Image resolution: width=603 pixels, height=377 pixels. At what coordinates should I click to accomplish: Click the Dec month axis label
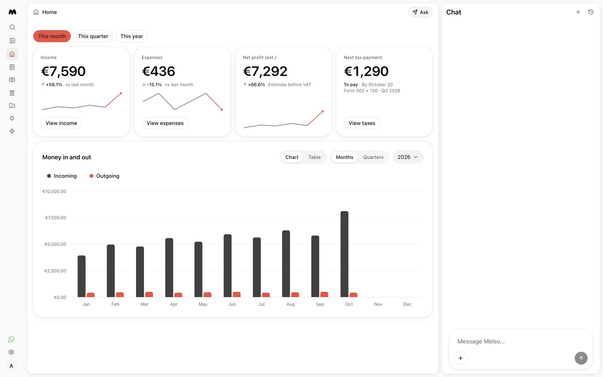point(407,304)
